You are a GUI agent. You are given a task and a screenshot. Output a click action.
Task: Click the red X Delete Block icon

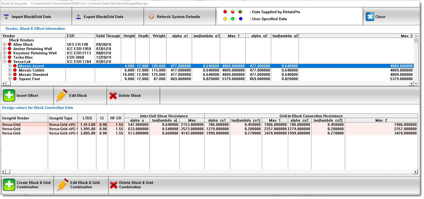[113, 95]
